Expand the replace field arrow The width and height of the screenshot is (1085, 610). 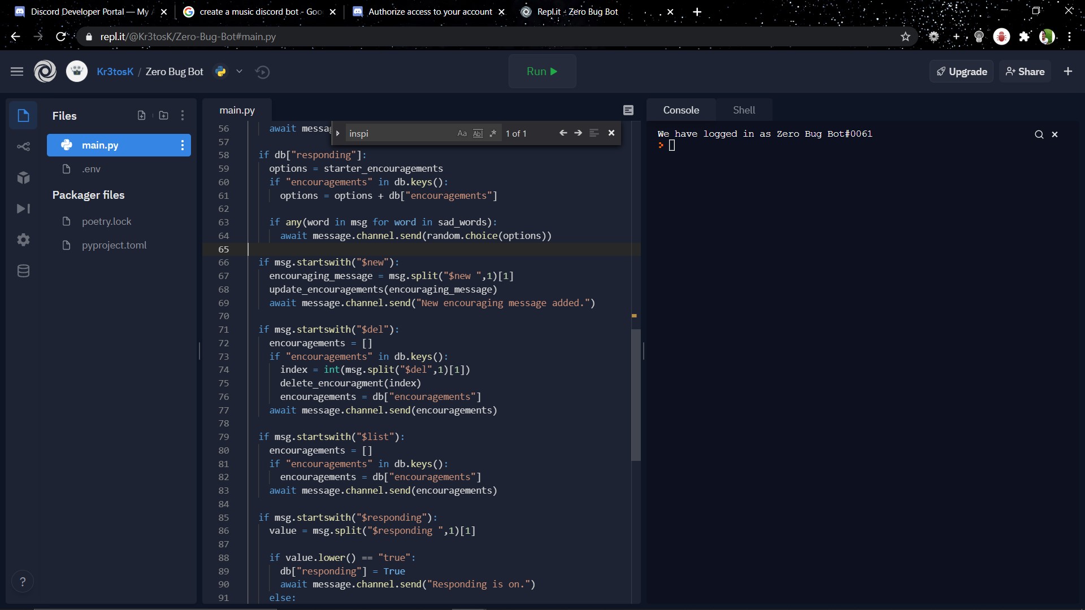tap(337, 133)
